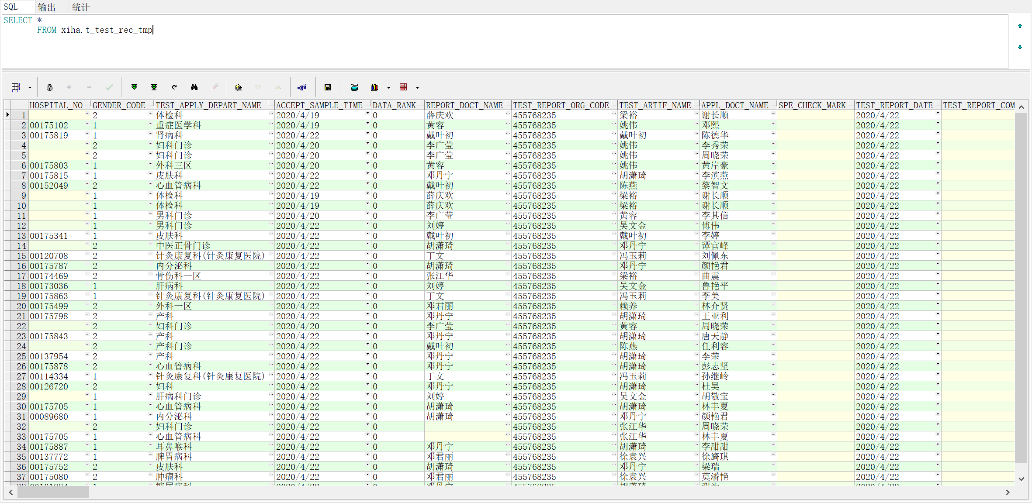Click the previous record up triangle icon

click(278, 87)
